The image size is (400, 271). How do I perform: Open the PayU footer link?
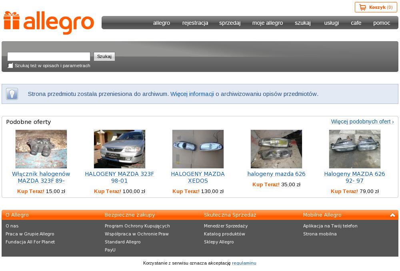(110, 250)
